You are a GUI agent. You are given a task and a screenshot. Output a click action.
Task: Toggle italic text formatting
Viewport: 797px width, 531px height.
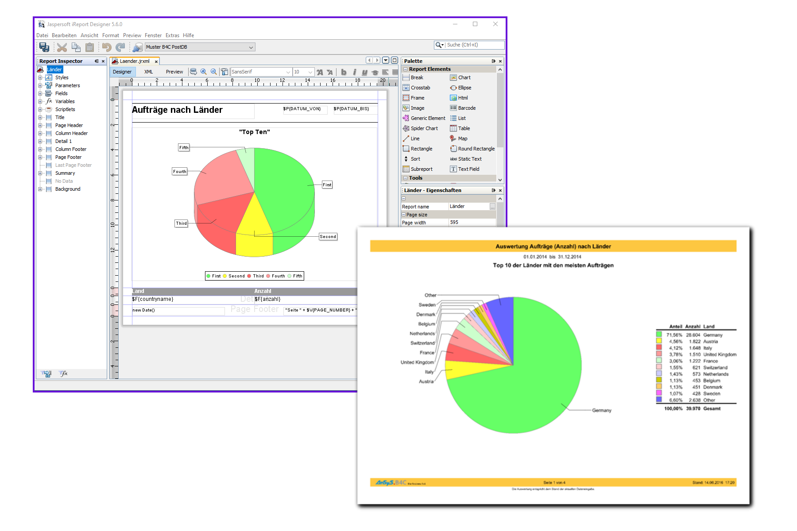[354, 72]
